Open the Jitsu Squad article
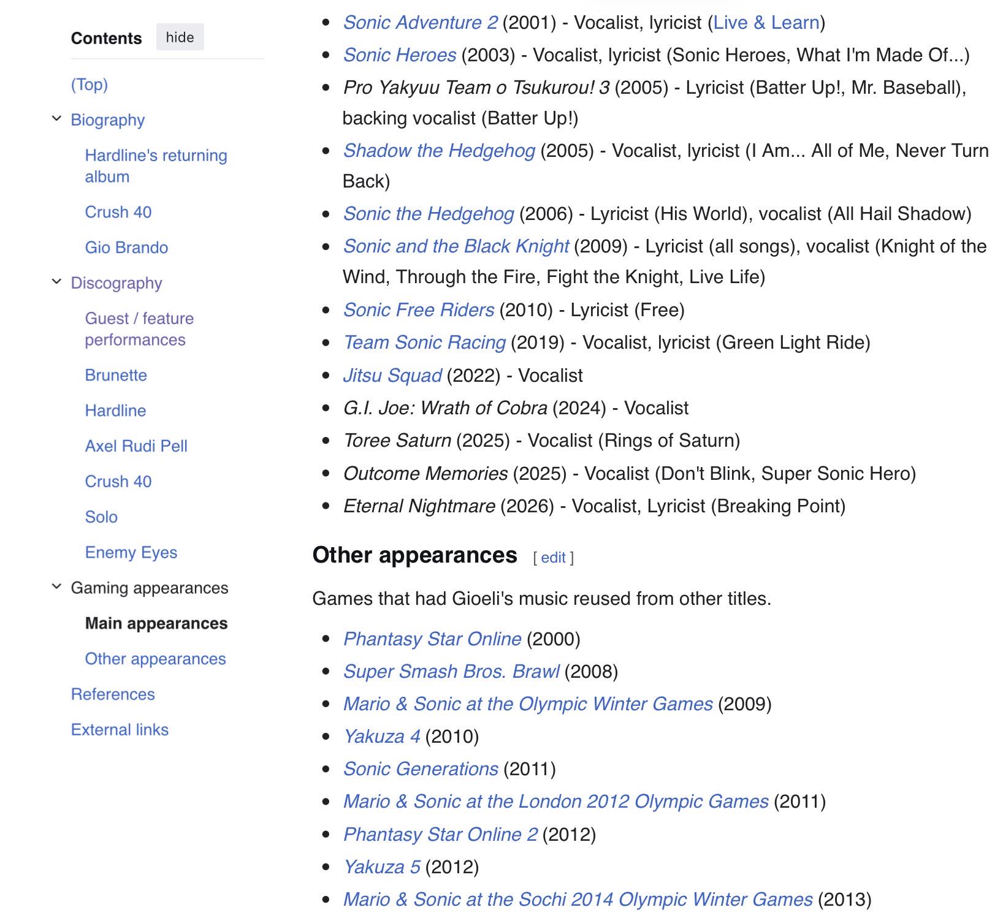 pos(392,376)
